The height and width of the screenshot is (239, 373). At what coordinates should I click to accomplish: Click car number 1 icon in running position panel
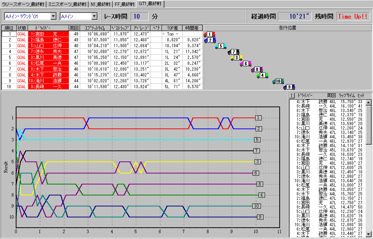(209, 34)
